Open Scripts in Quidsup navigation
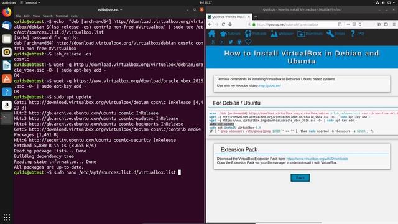398x224 pixels. pos(336,34)
